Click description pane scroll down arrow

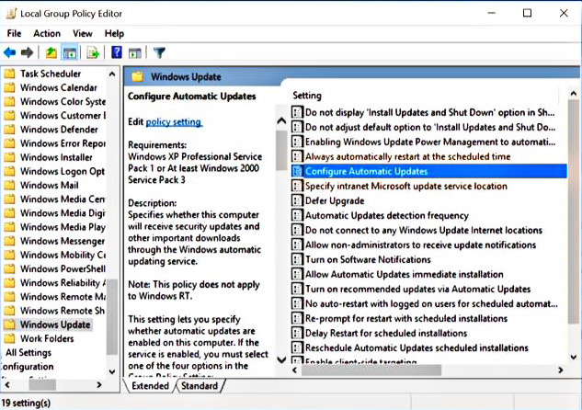tap(281, 359)
